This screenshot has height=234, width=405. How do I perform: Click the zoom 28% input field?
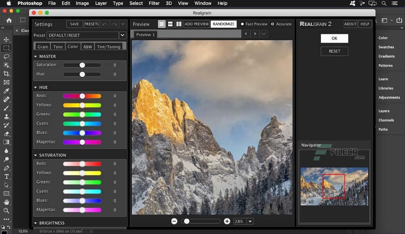[240, 221]
